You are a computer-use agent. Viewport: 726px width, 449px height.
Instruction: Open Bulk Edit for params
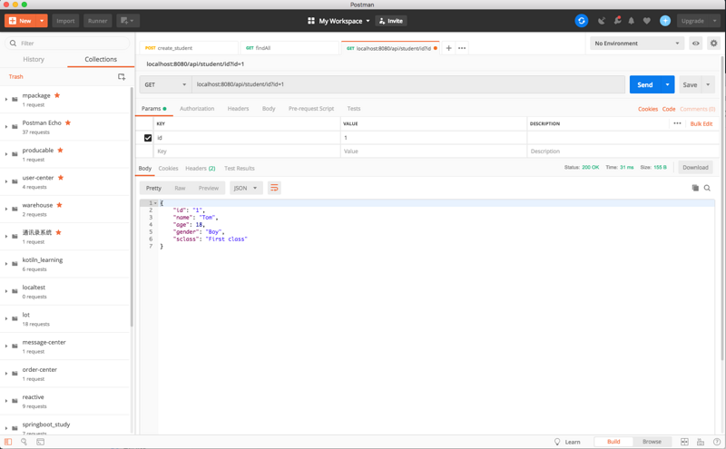tap(701, 124)
